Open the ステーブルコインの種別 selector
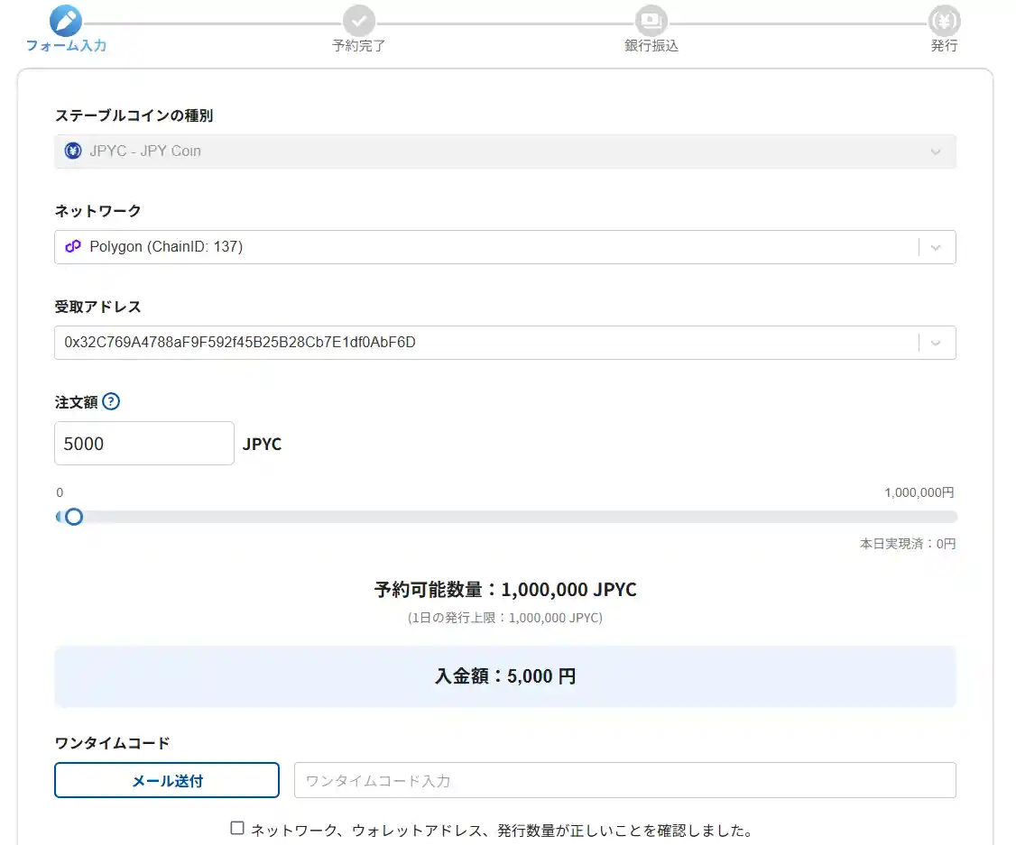Image resolution: width=1016 pixels, height=845 pixels. click(x=505, y=151)
